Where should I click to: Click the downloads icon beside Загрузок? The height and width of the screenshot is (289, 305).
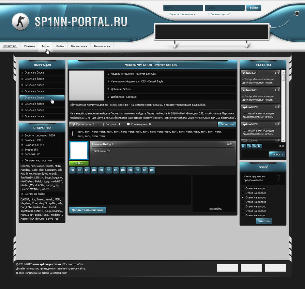[103, 124]
